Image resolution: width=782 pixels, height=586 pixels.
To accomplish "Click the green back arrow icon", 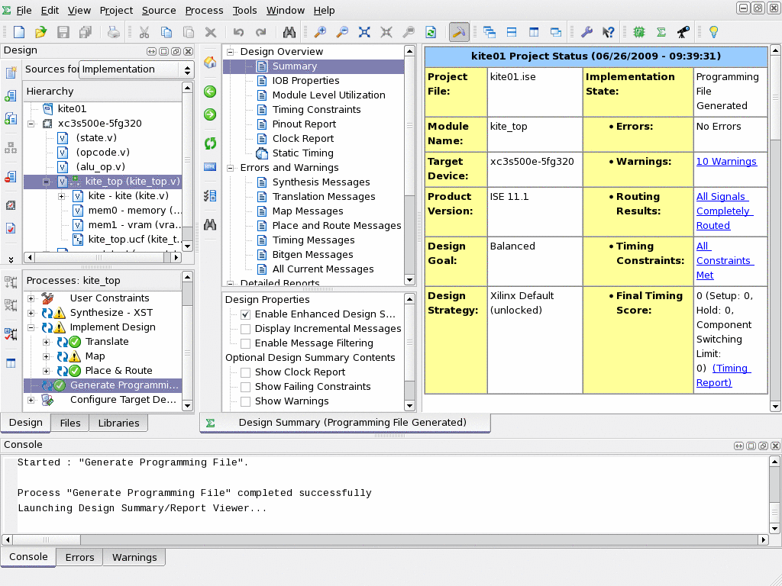I will [210, 92].
